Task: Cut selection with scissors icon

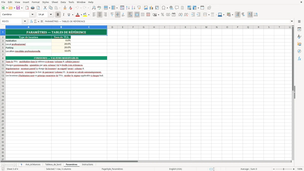Action: (45, 8)
